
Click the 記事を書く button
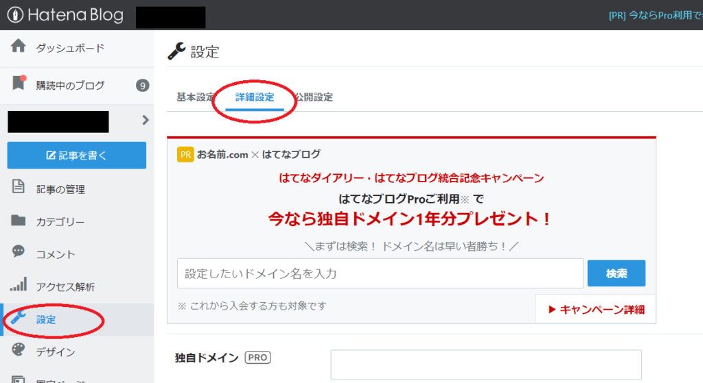click(x=77, y=156)
